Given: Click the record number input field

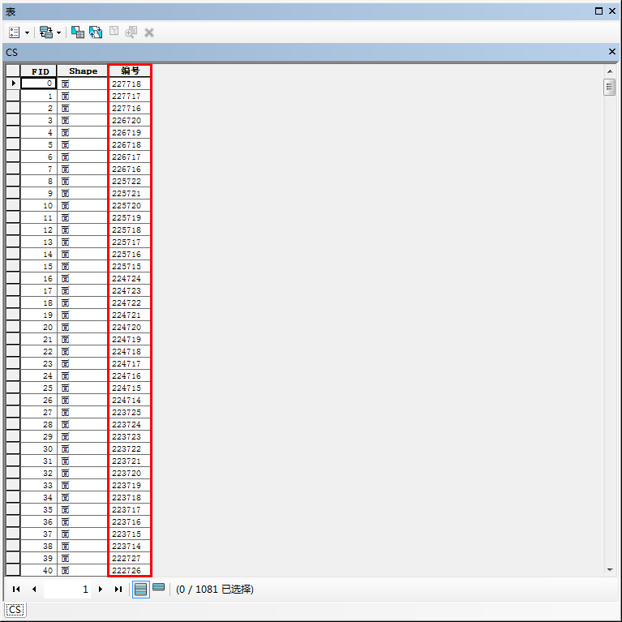Looking at the screenshot, I should (x=67, y=589).
